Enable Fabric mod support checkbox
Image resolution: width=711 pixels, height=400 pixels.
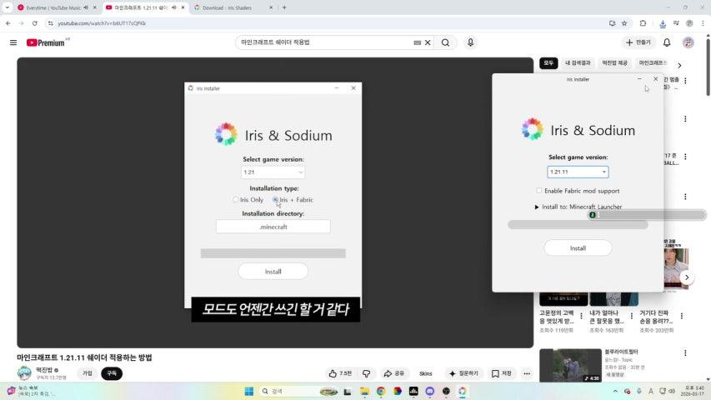pyautogui.click(x=538, y=191)
